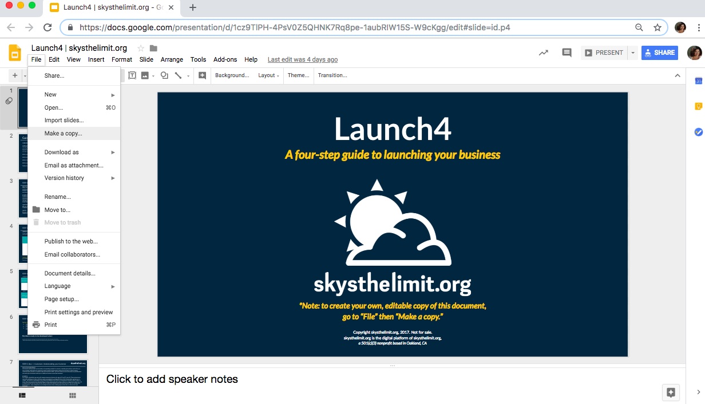Open the Edit menu
This screenshot has width=705, height=404.
point(54,59)
